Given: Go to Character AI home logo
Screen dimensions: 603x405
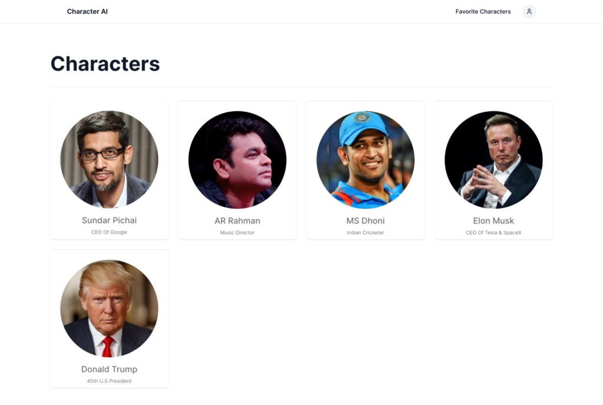Looking at the screenshot, I should click(87, 12).
